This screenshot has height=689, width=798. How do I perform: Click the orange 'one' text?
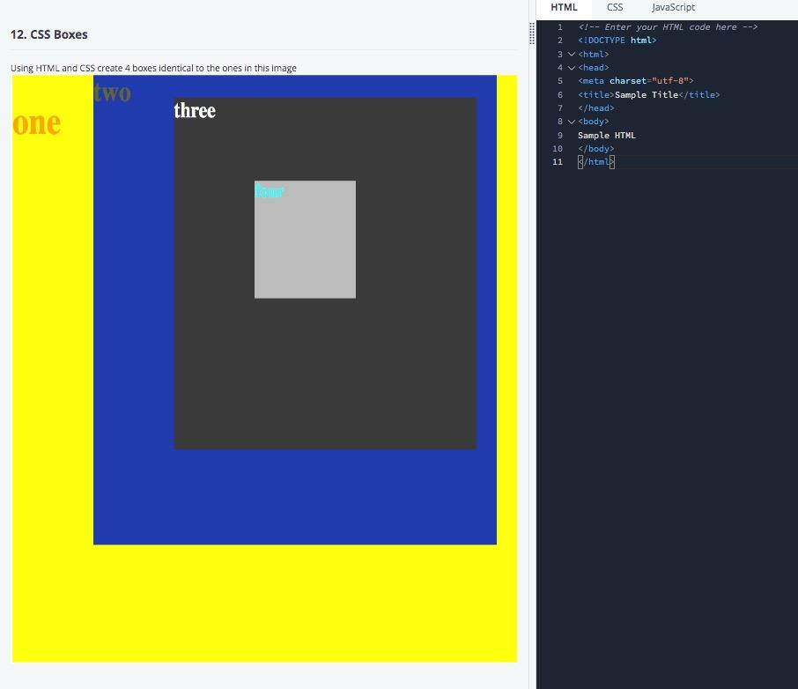(37, 123)
